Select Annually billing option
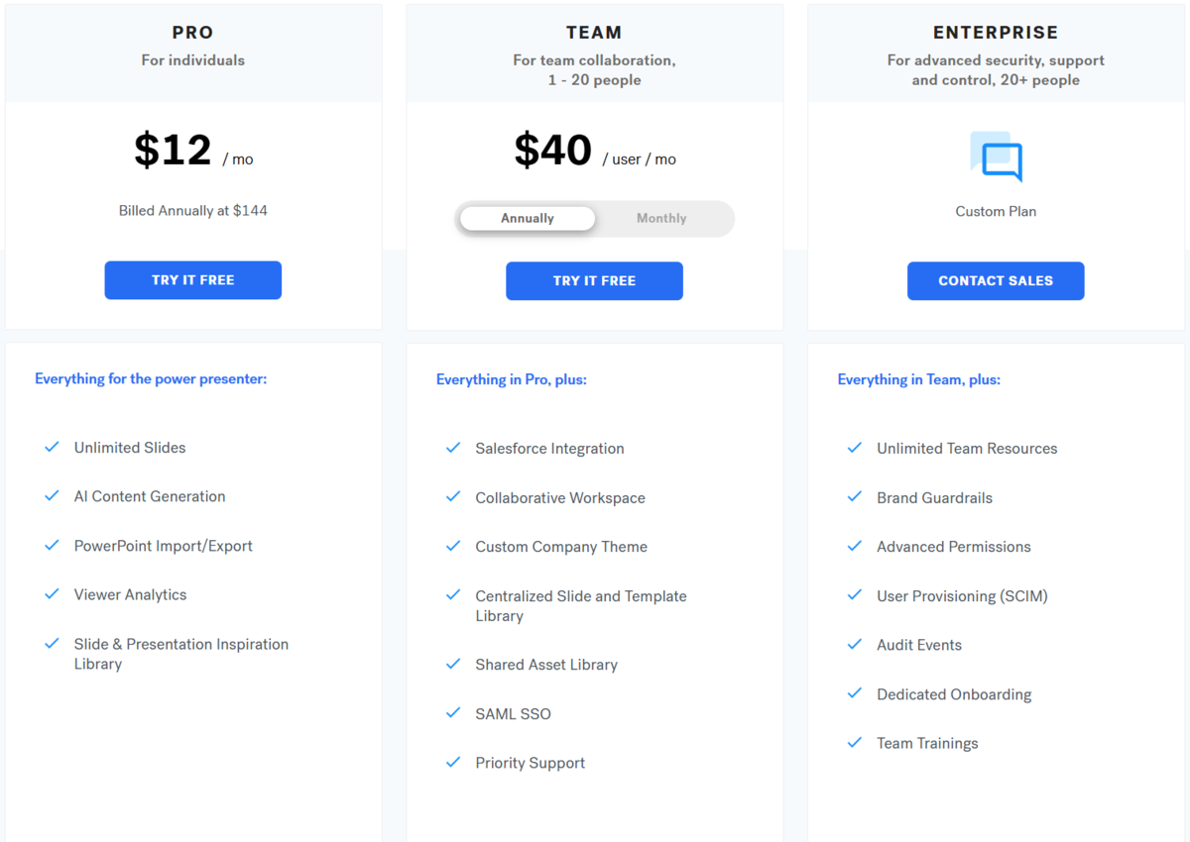 (528, 218)
